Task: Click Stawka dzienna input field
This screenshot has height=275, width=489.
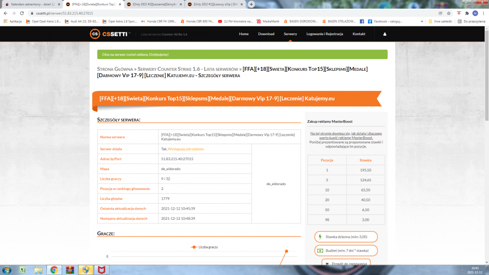Action: click(x=346, y=237)
